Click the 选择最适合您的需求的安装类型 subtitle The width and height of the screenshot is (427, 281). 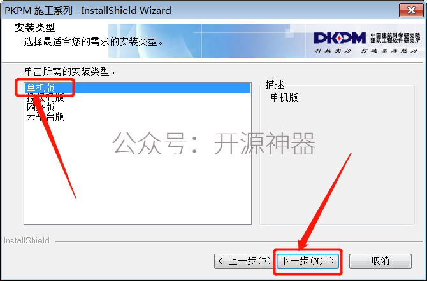[x=94, y=41]
